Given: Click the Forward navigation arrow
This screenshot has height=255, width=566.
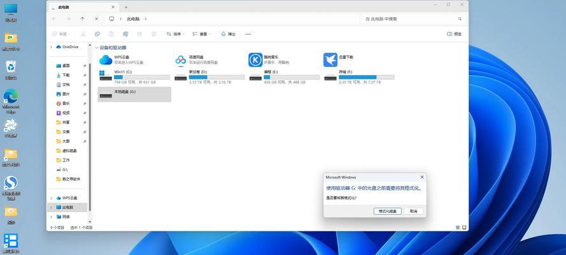Looking at the screenshot, I should pos(68,18).
